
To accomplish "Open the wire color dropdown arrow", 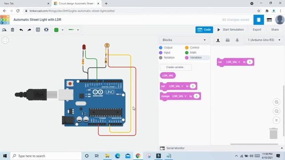I will pos(62,30).
